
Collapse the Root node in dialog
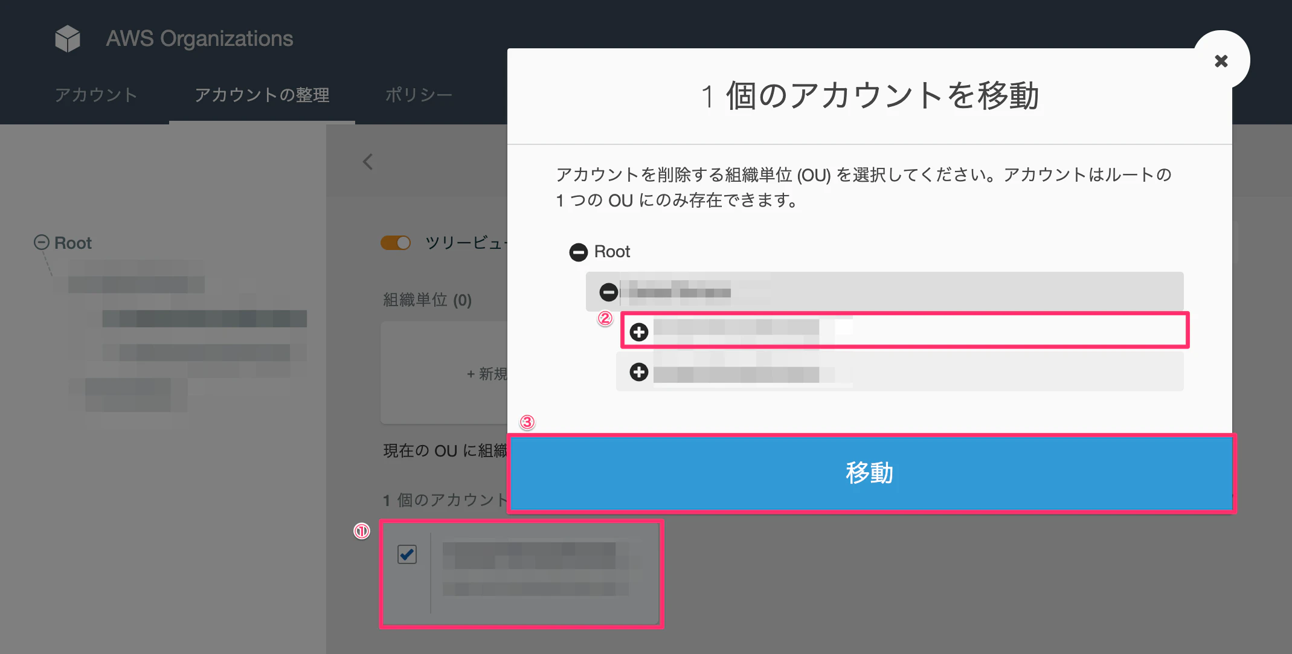(578, 252)
